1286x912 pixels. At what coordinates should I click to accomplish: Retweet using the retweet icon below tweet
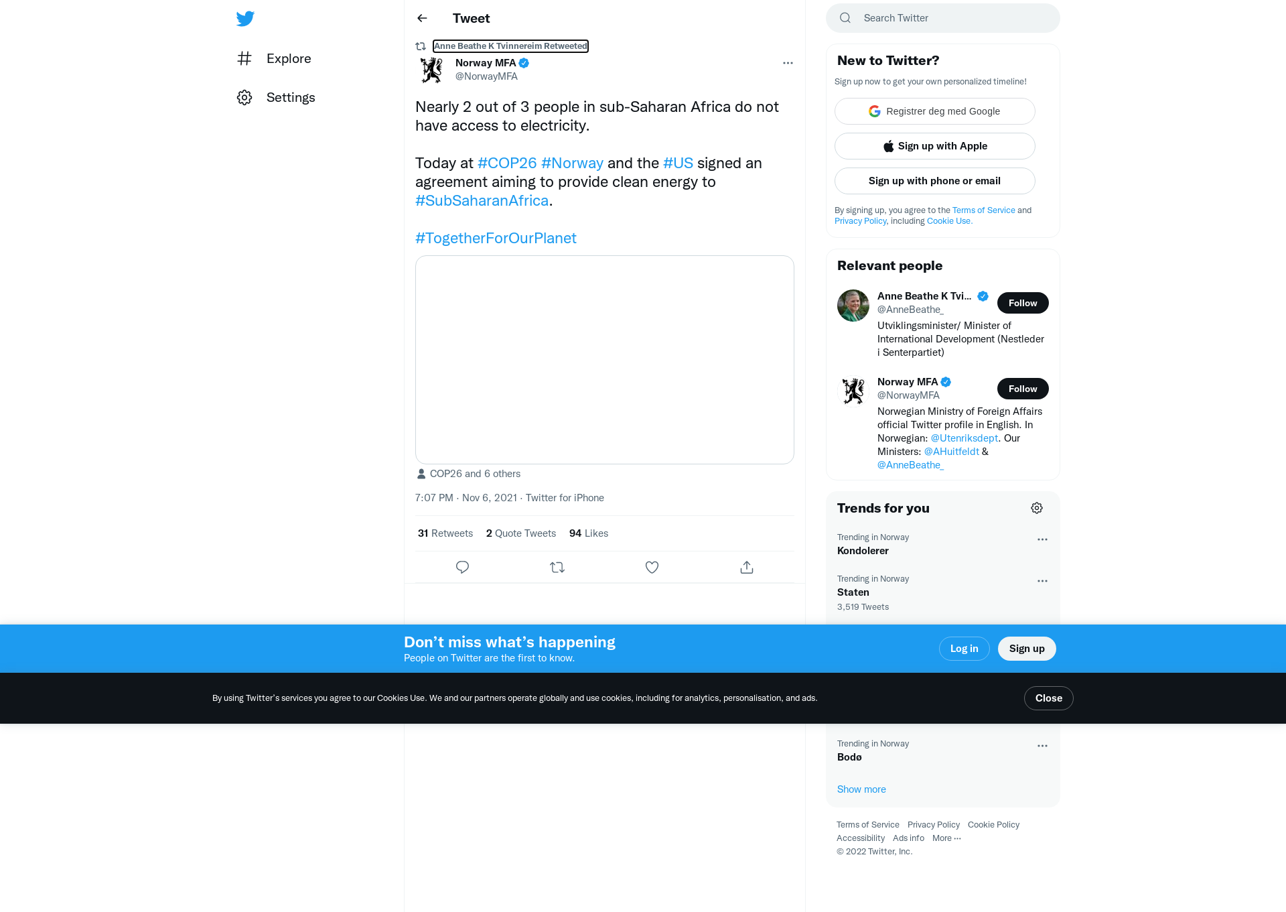pyautogui.click(x=557, y=568)
